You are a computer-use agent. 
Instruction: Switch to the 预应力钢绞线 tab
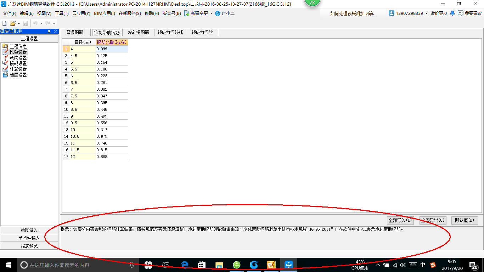[170, 32]
